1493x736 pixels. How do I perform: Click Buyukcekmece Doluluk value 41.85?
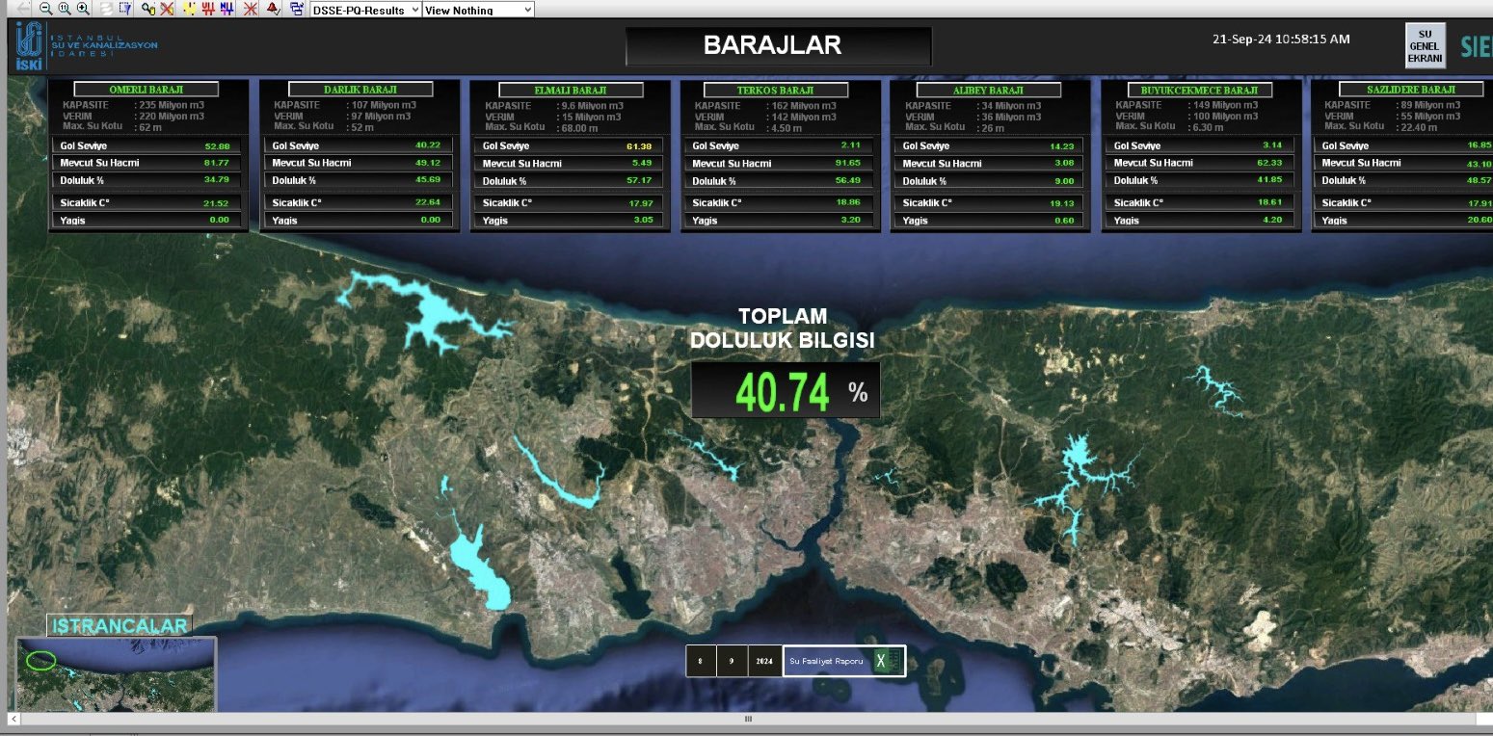[1271, 181]
